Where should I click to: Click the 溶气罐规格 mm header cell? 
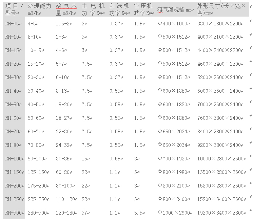click(175, 10)
